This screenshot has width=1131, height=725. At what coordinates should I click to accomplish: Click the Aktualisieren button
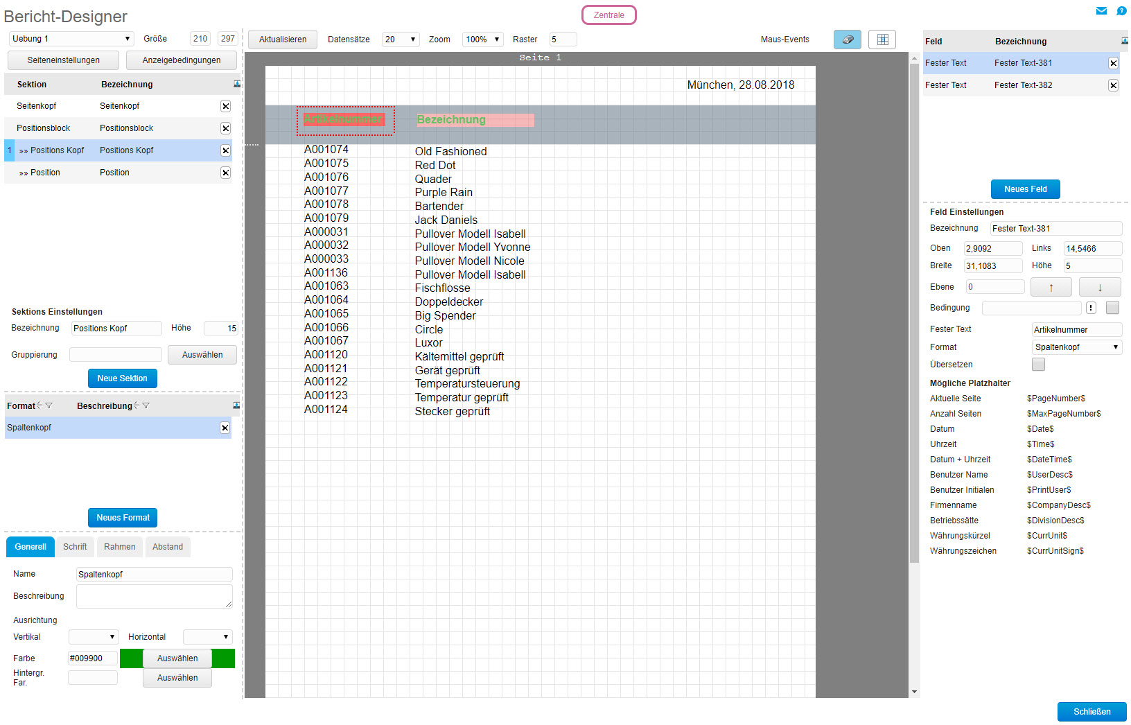tap(283, 40)
